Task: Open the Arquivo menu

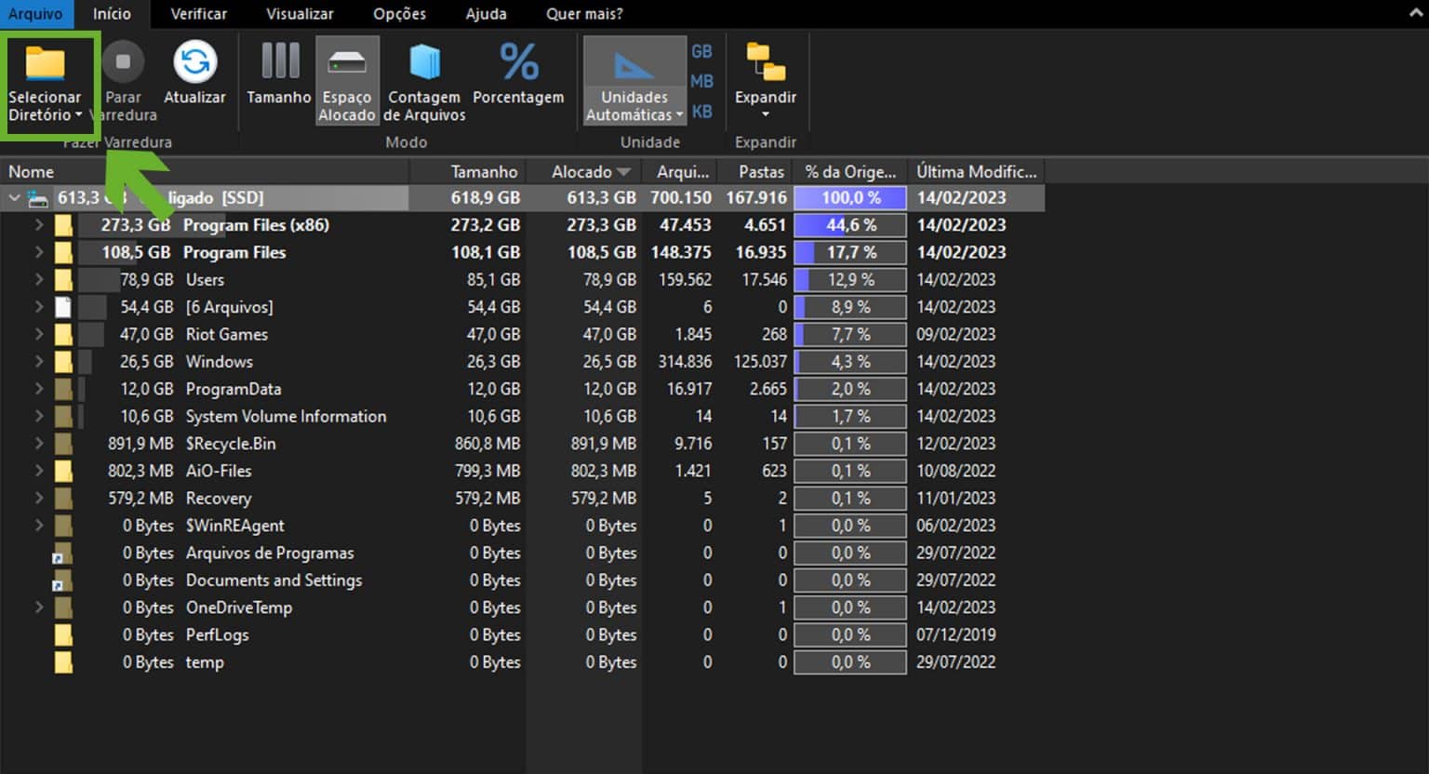Action: [35, 14]
